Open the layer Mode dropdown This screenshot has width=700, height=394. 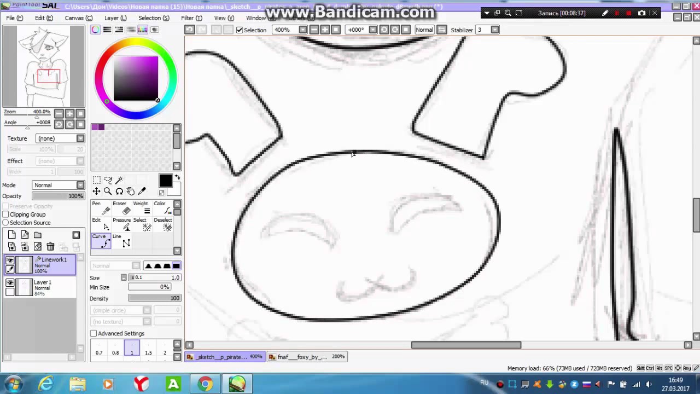coord(80,185)
